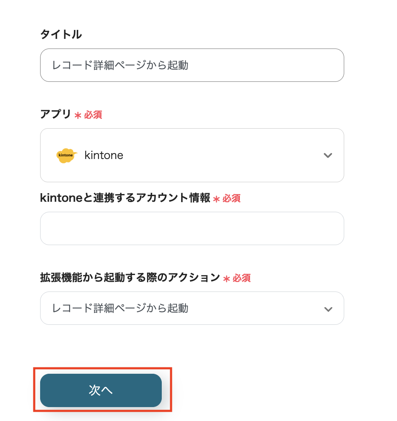397x421 pixels.
Task: Click the selected レコード詳細ページから起動 action value
Action: click(120, 308)
